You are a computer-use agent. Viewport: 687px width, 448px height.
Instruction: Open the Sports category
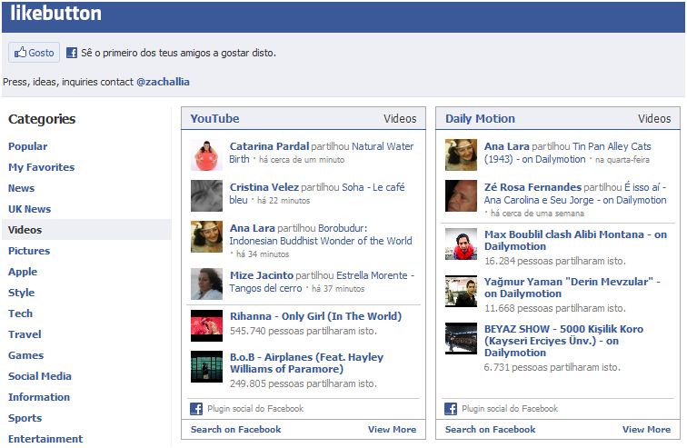tap(25, 418)
